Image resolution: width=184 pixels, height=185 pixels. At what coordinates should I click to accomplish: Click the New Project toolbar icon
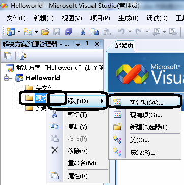pos(11,32)
